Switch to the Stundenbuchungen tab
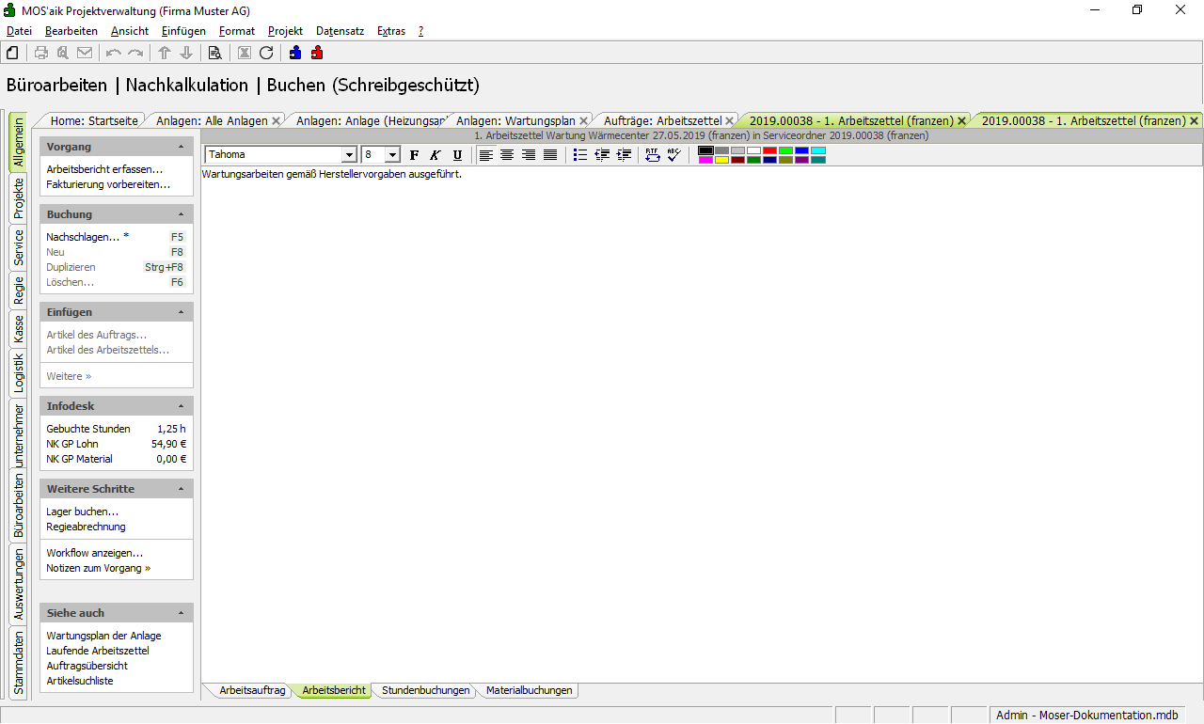1204x724 pixels. point(425,690)
